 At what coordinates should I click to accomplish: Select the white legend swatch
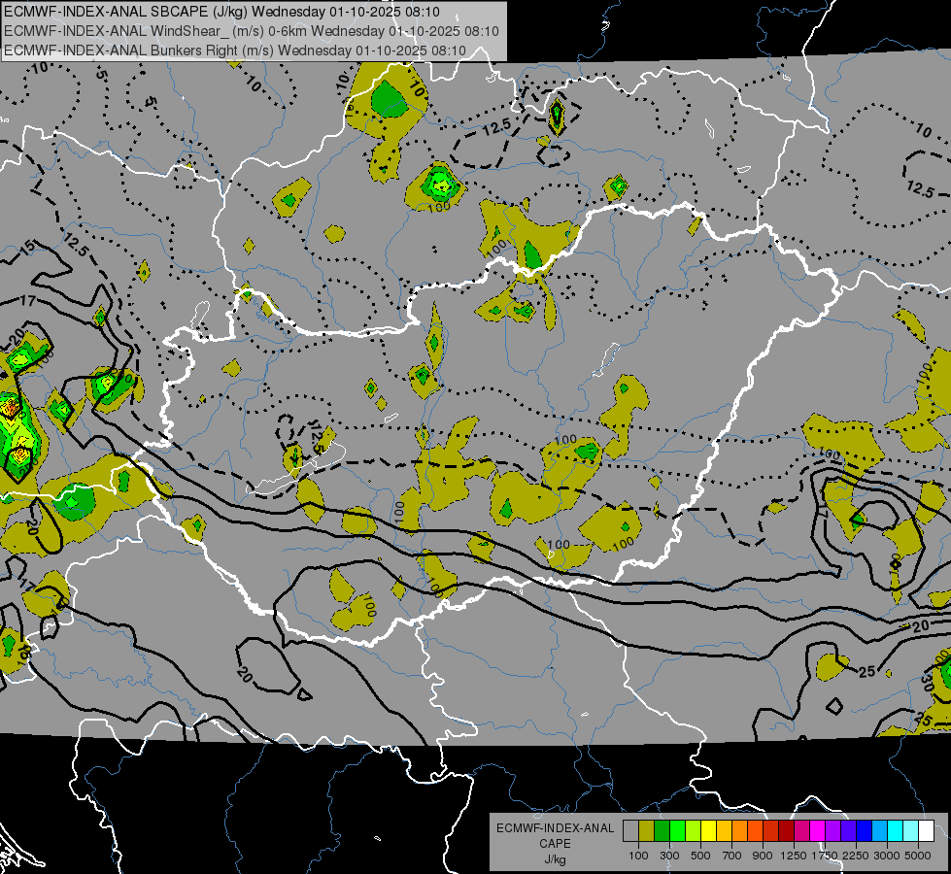pyautogui.click(x=926, y=831)
